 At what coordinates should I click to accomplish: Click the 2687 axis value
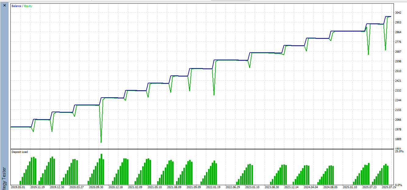tap(398, 52)
